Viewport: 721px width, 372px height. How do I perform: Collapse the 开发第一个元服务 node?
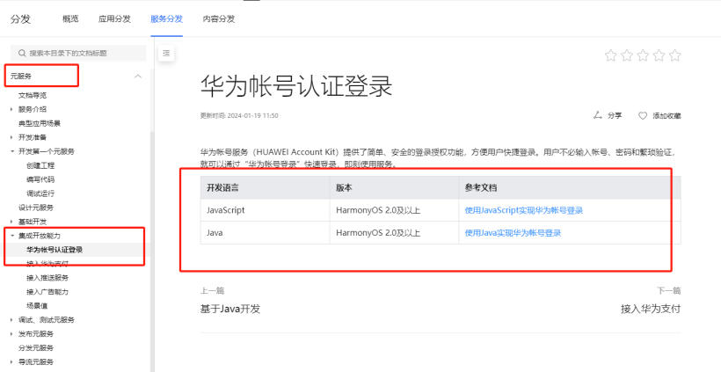point(12,151)
